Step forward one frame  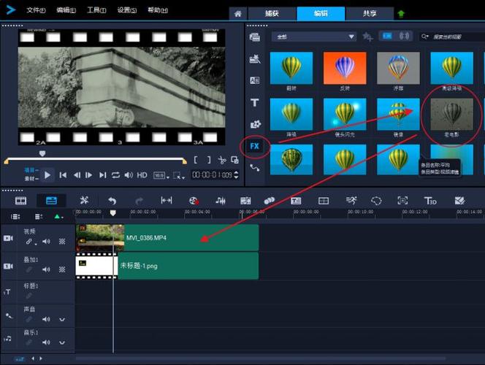click(89, 175)
